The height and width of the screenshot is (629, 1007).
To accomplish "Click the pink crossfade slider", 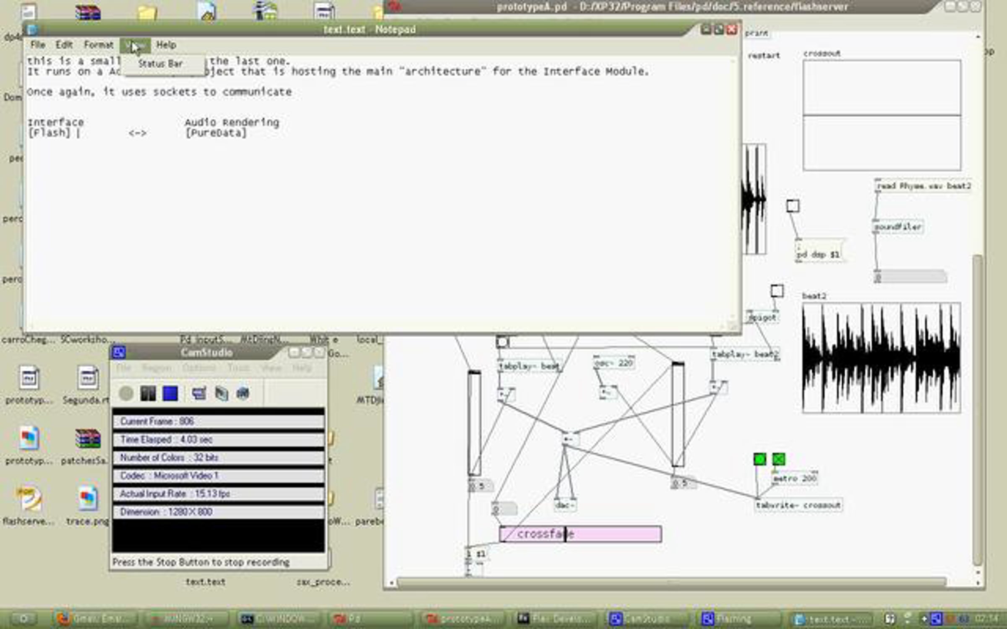I will click(580, 534).
